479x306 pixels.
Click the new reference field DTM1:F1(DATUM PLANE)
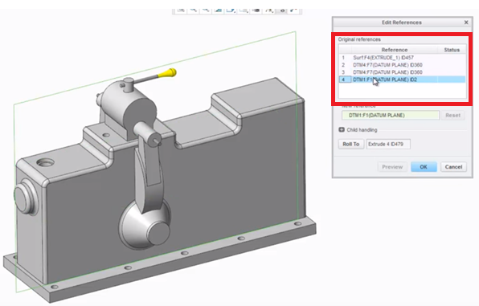click(x=391, y=115)
